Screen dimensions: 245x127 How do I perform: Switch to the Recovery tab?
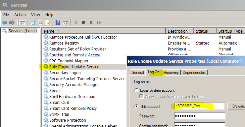tap(171, 73)
